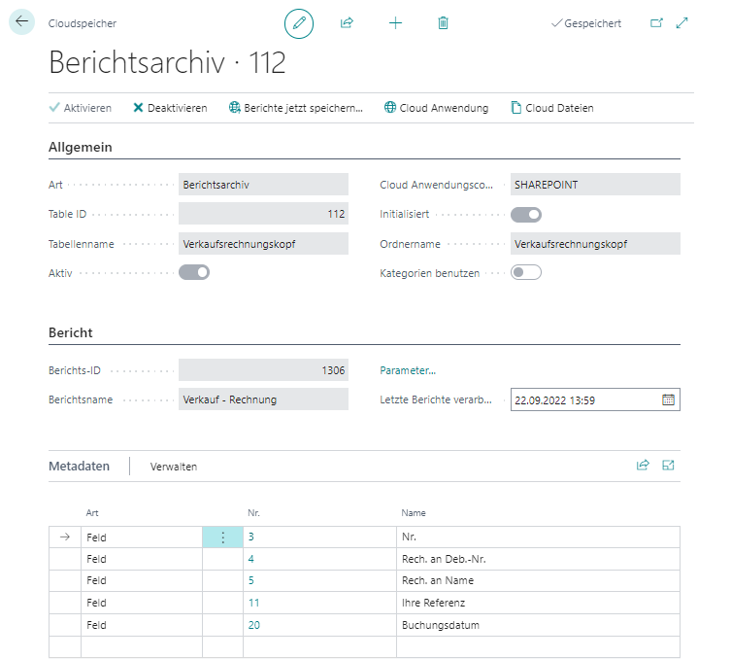Open row options menu for first row
This screenshot has height=659, width=731.
pyautogui.click(x=222, y=538)
